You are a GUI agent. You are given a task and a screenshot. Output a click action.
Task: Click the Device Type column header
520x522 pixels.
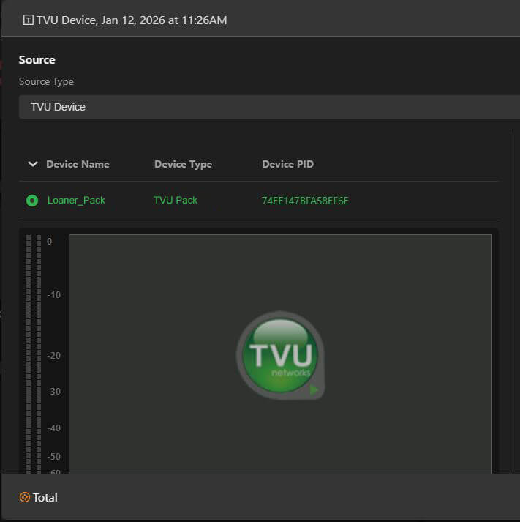(x=183, y=165)
